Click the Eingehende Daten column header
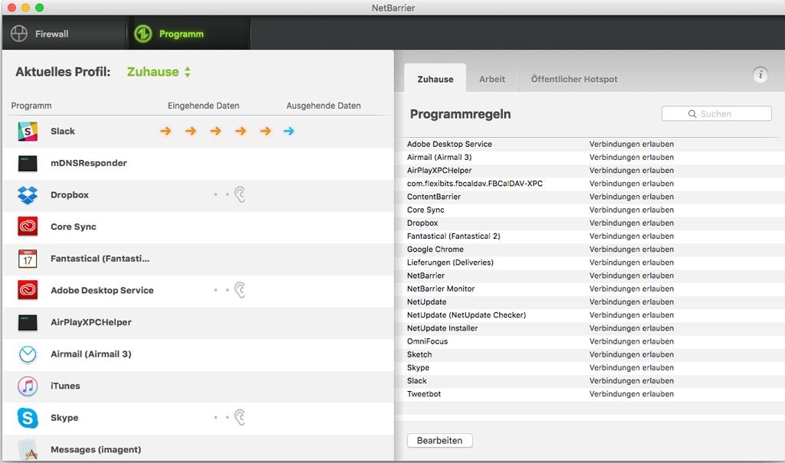The image size is (785, 463). click(203, 106)
